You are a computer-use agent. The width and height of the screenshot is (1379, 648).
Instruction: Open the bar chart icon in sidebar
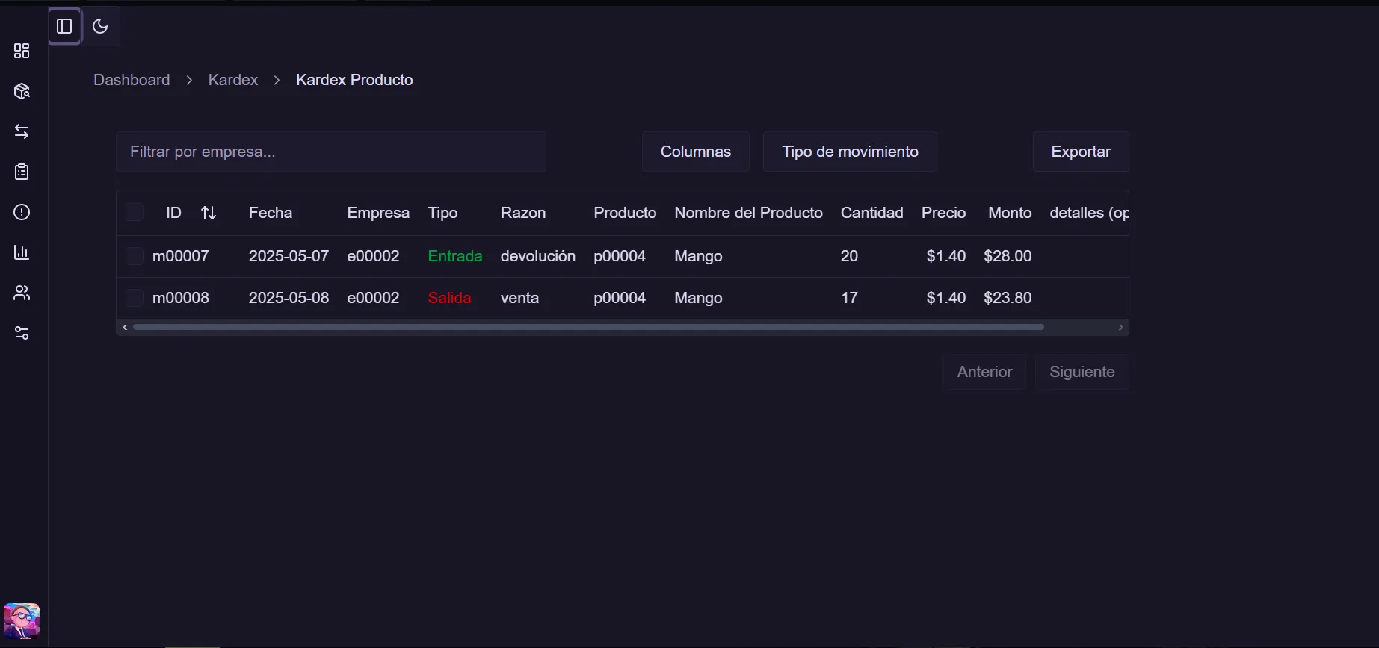pos(22,252)
